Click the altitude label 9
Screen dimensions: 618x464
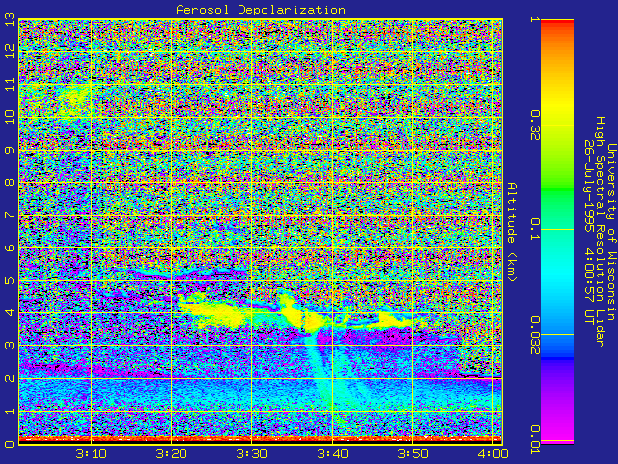tap(9, 151)
